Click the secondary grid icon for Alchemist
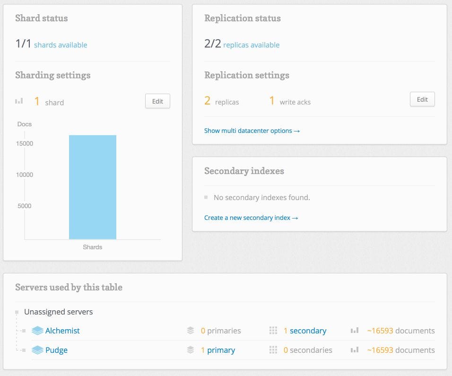This screenshot has width=452, height=376. pos(273,331)
